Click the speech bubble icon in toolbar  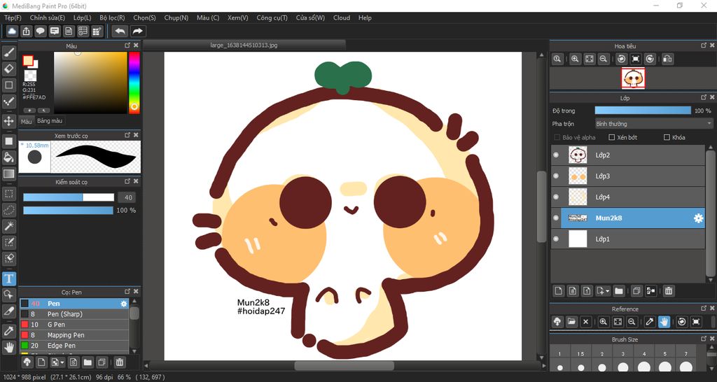[x=40, y=31]
